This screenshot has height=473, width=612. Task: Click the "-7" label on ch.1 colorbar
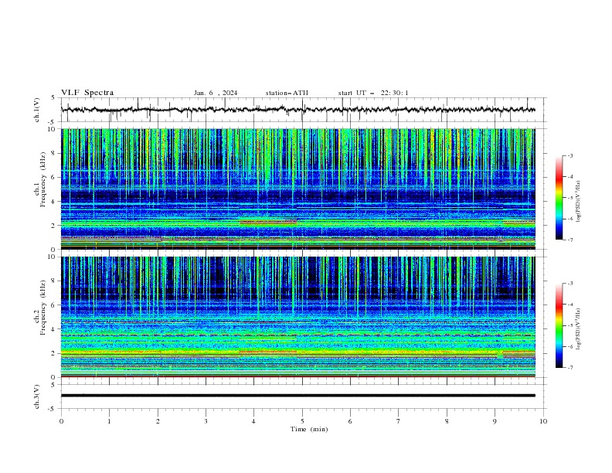click(x=570, y=240)
